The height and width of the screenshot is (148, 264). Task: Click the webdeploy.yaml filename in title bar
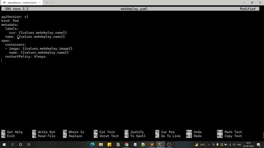click(134, 9)
